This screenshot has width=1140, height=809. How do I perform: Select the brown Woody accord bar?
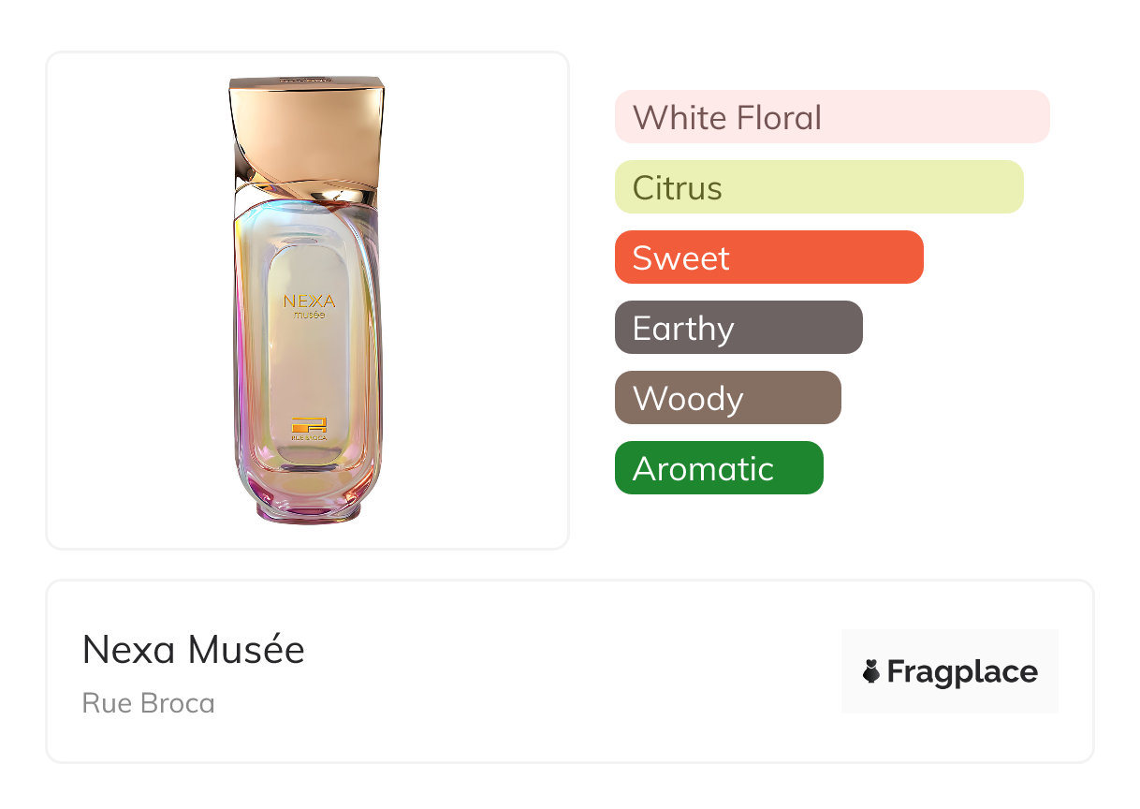[727, 398]
